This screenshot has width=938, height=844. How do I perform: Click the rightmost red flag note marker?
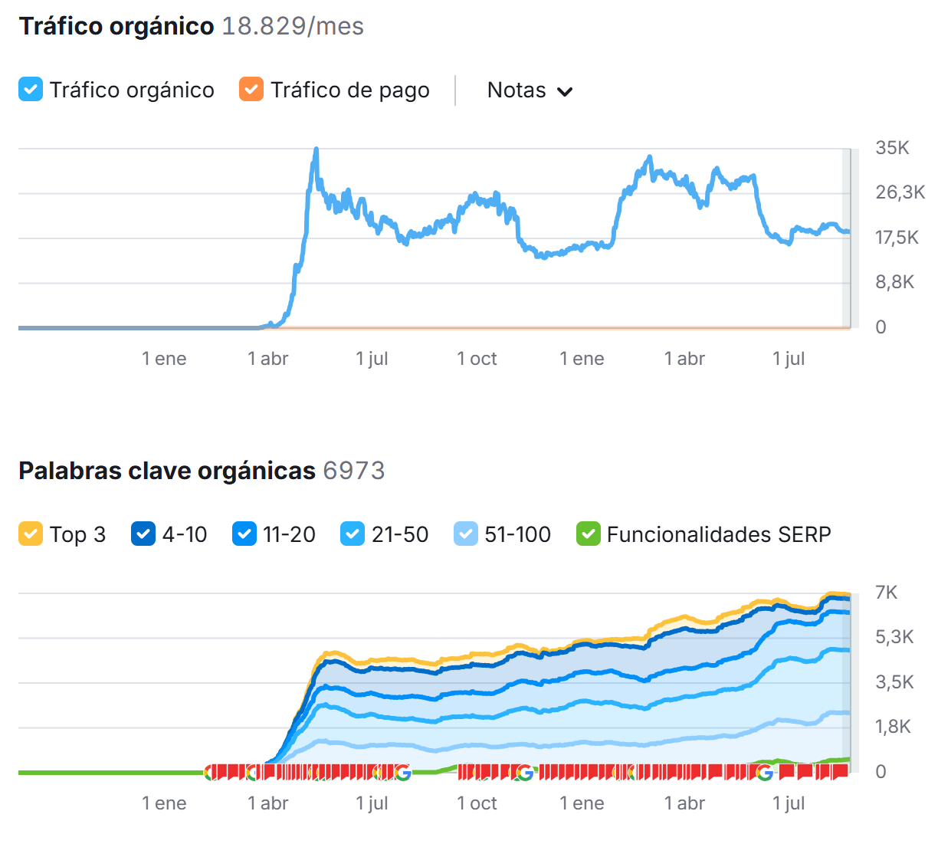click(x=841, y=771)
